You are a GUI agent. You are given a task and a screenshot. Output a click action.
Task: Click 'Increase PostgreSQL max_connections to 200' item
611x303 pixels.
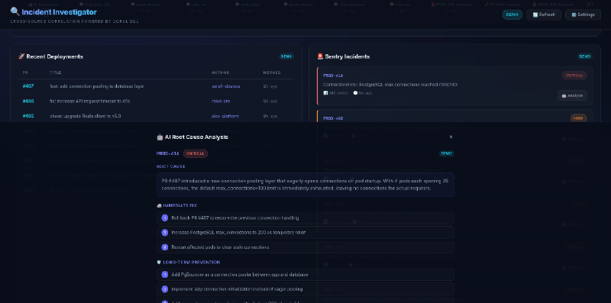[x=305, y=233]
